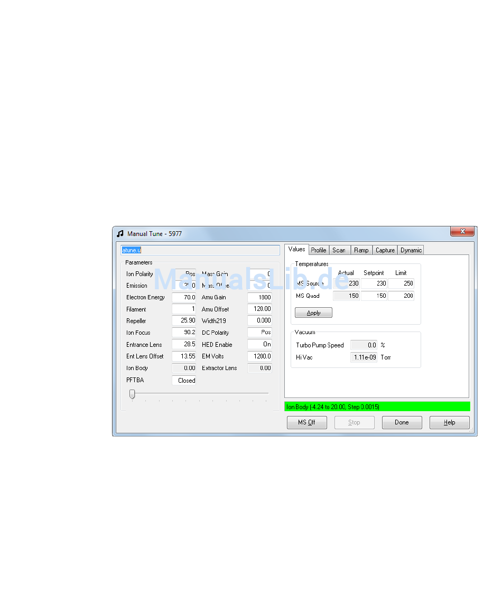Image resolution: width=502 pixels, height=615 pixels.
Task: Click the Vacuum group heading
Action: (305, 332)
